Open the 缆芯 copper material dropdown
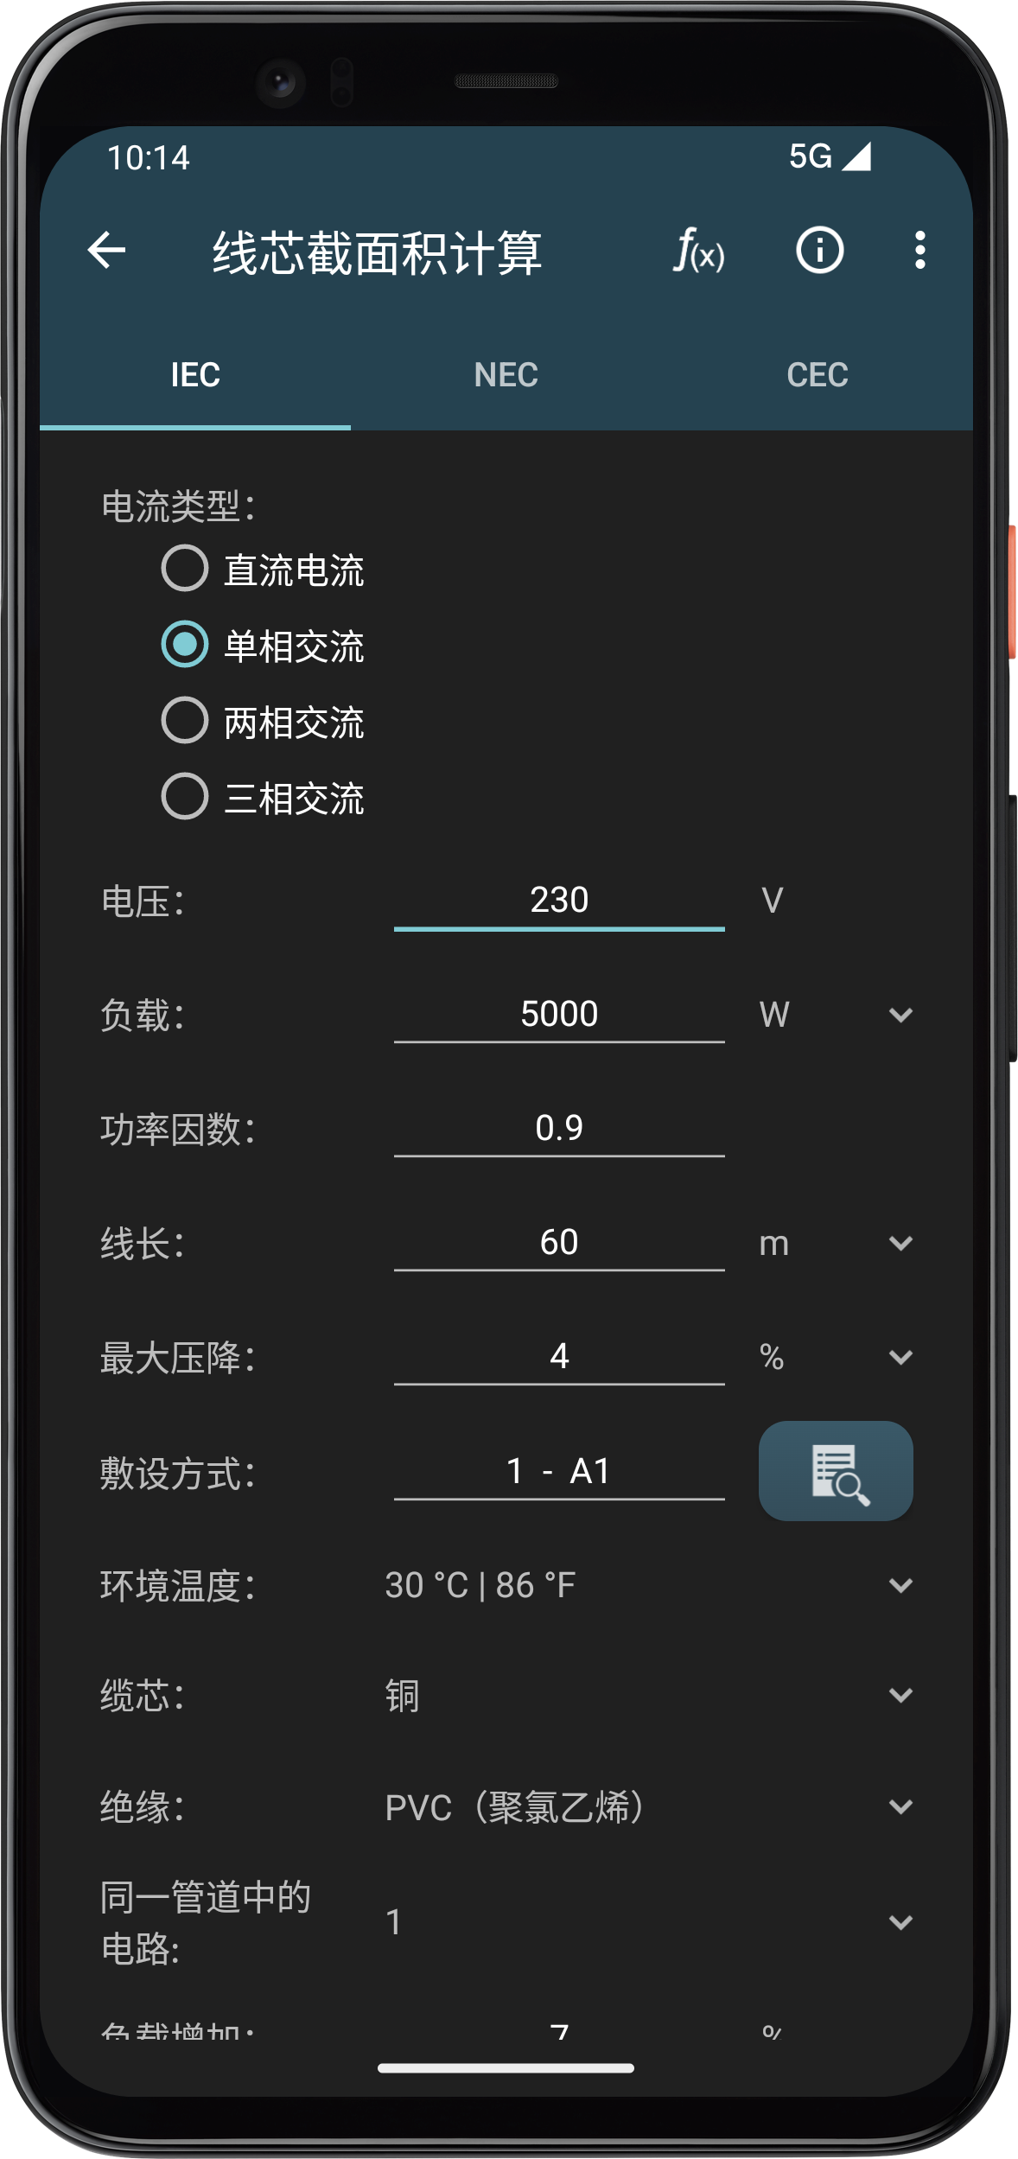The height and width of the screenshot is (2159, 1018). click(648, 1696)
